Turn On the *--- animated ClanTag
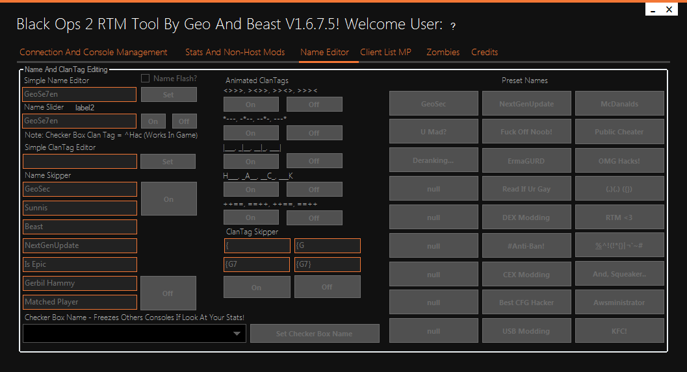Viewport: 687px width, 372px height. [251, 132]
